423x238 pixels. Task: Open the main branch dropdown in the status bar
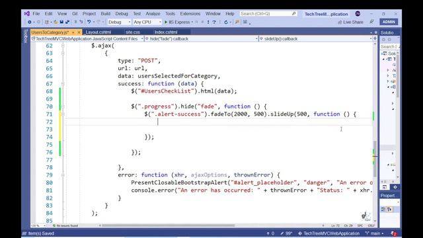(375, 233)
